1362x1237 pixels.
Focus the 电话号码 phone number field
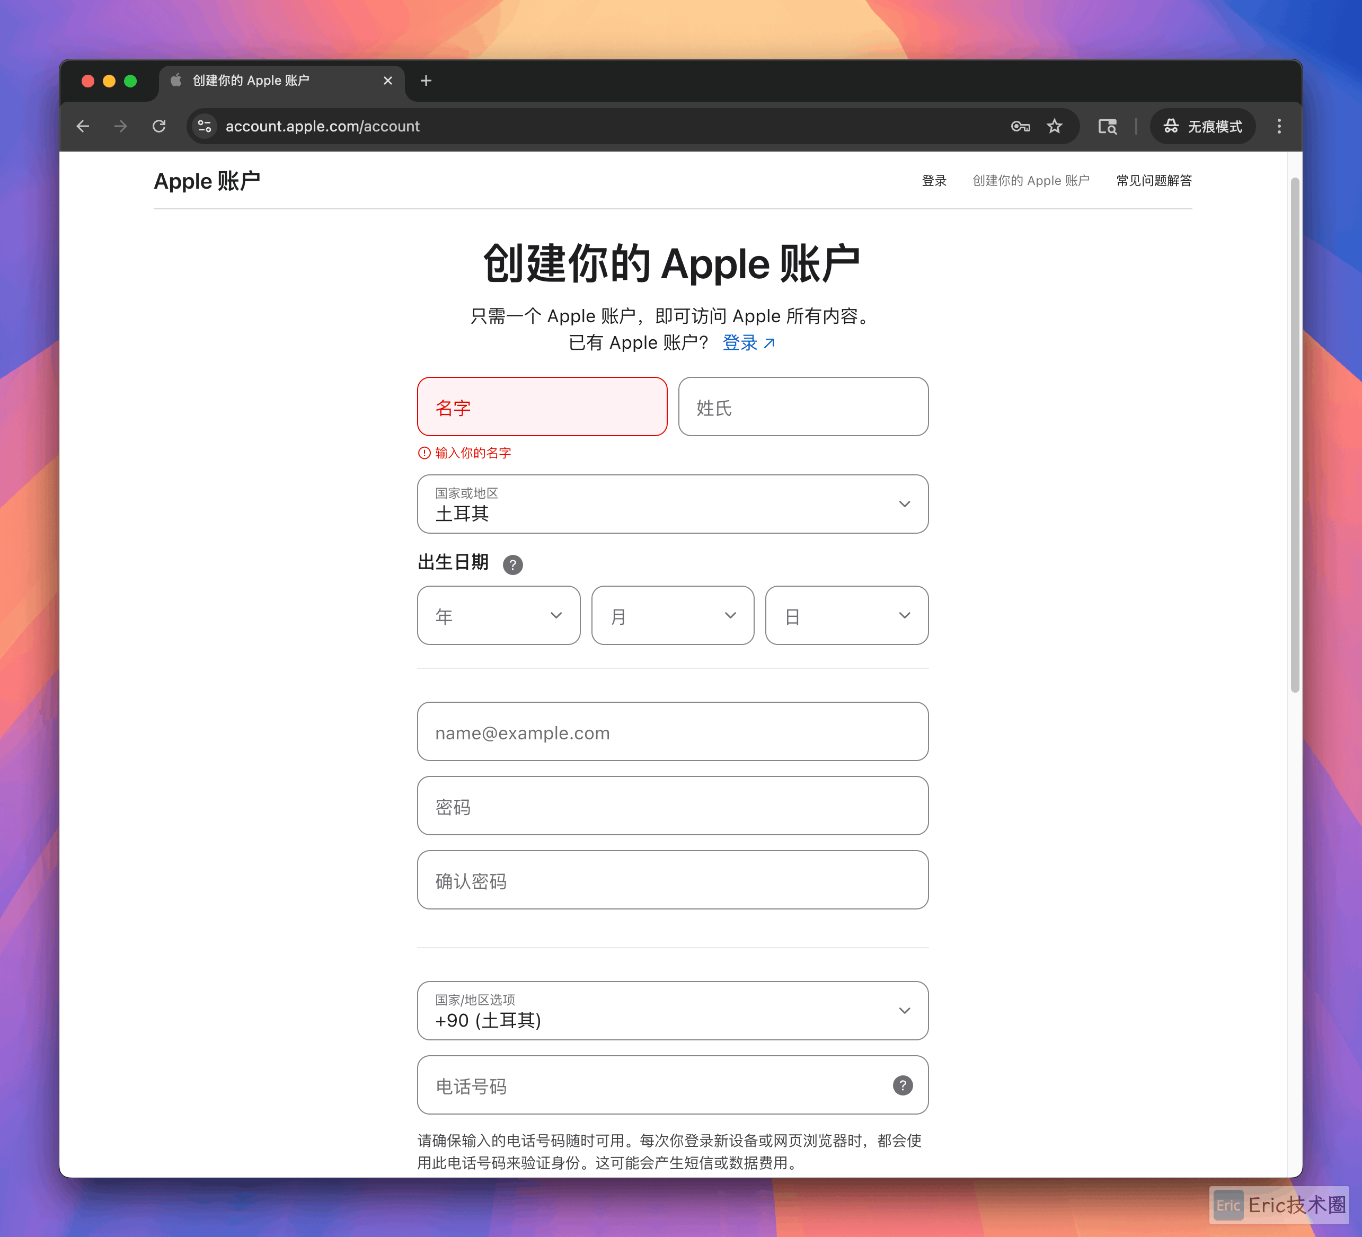[673, 1085]
